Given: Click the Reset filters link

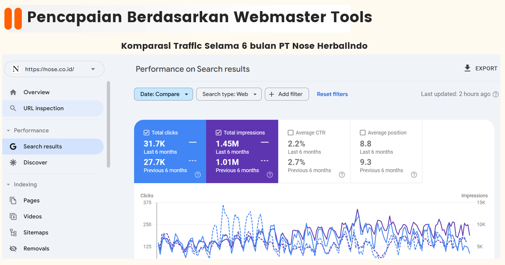Looking at the screenshot, I should pos(332,94).
